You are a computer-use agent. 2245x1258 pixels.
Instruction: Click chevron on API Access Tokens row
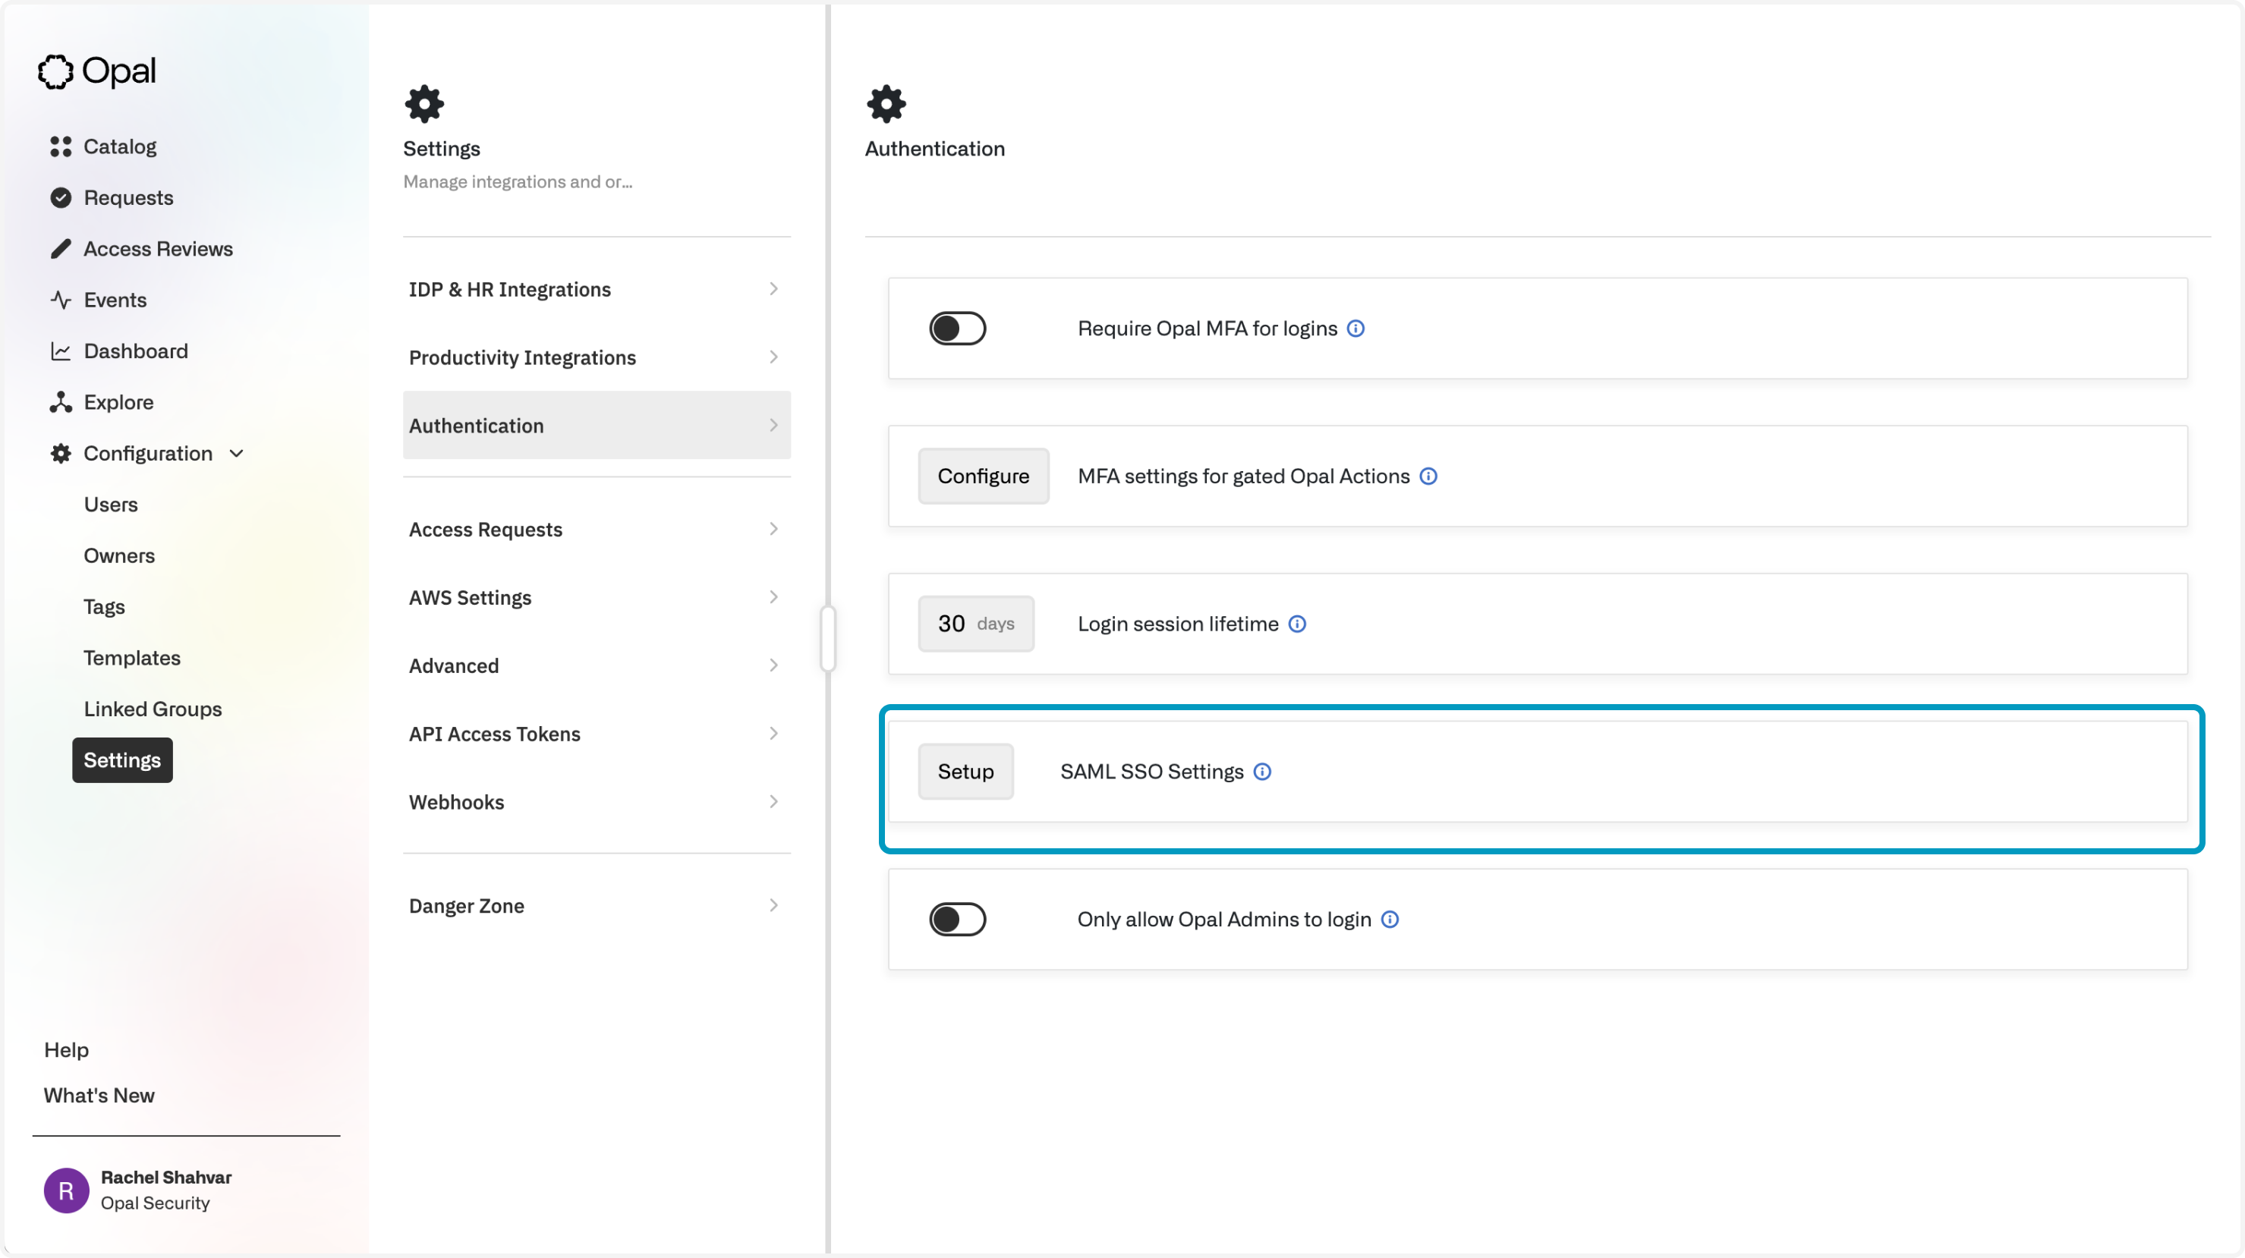click(774, 734)
